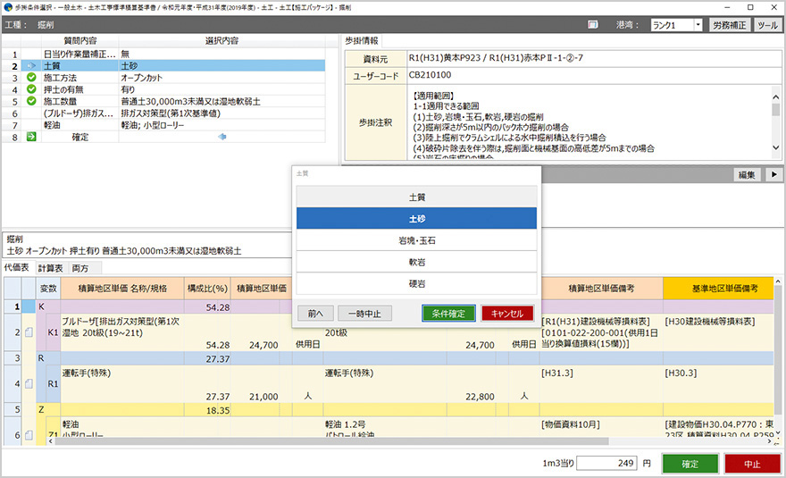Click the document icon in the R1 row
The width and height of the screenshot is (786, 478).
pyautogui.click(x=30, y=384)
